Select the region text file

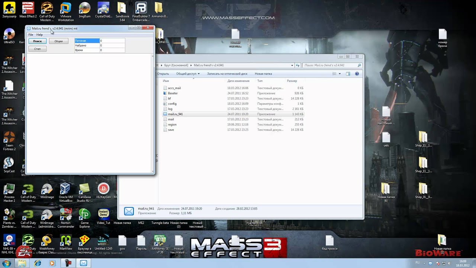(x=234, y=125)
